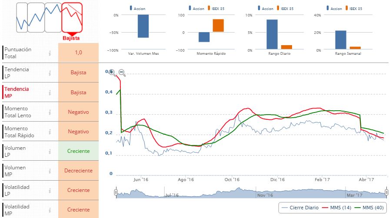Click the Var. Volumen Mes chart title
The image size is (392, 218).
coord(143,53)
